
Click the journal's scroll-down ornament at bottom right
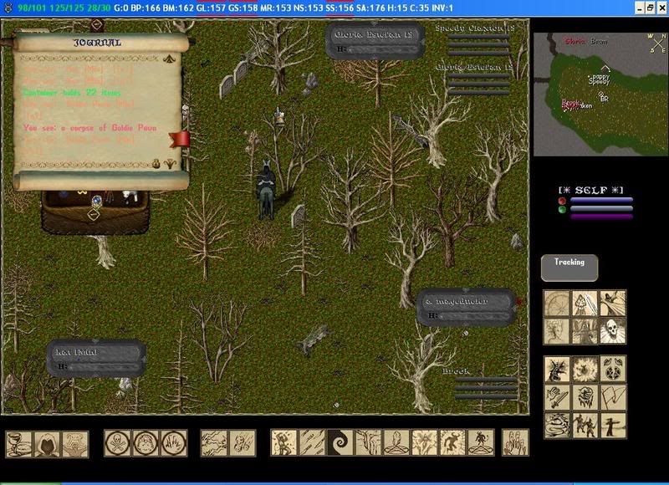pyautogui.click(x=171, y=164)
